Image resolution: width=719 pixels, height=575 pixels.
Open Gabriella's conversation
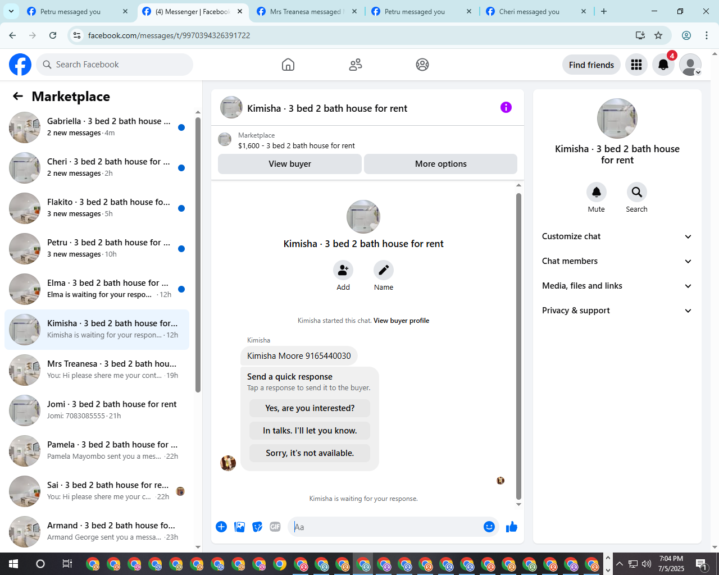(97, 127)
